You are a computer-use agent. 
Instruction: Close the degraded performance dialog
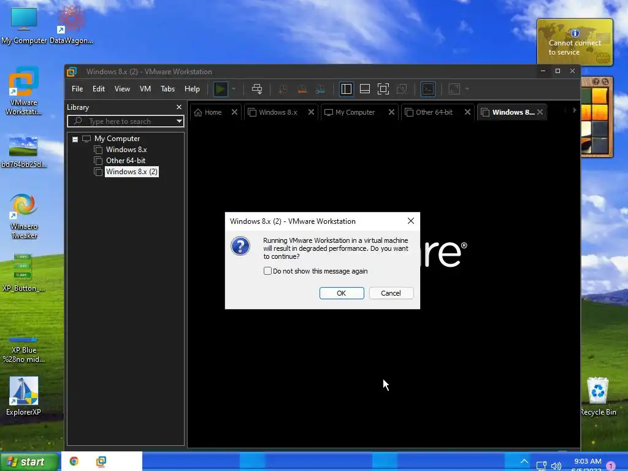point(410,221)
